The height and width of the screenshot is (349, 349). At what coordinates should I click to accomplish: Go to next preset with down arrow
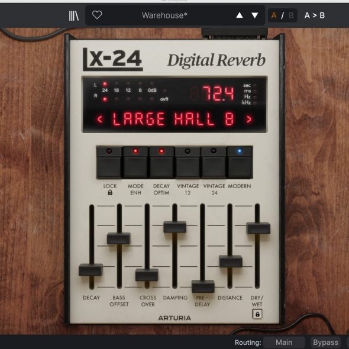click(x=254, y=15)
